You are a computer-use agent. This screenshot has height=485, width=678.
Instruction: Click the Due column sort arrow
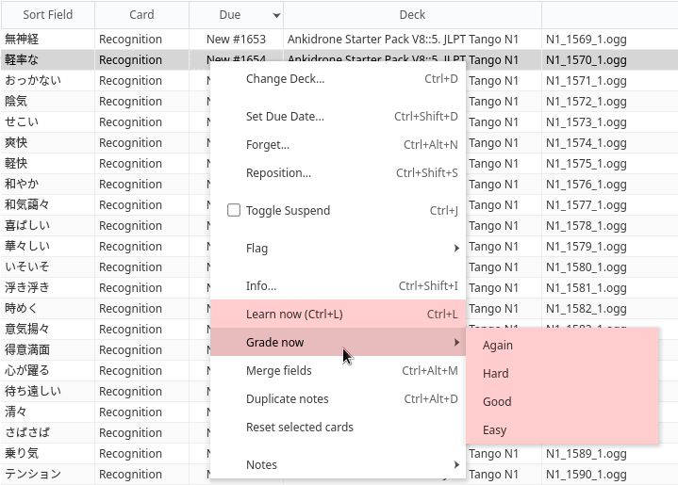click(276, 16)
